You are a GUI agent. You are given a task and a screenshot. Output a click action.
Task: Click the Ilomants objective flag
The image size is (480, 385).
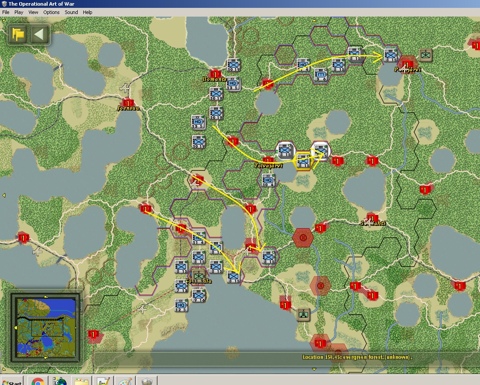pos(215,74)
